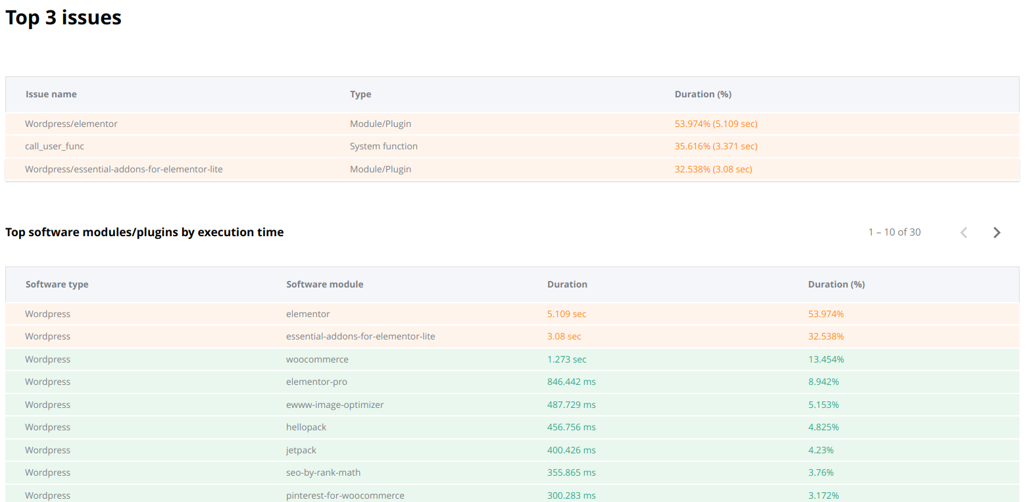
Task: Click the 300.283 ms duration cell
Action: point(572,495)
